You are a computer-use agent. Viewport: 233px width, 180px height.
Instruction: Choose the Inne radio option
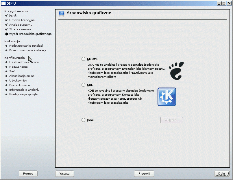(x=84, y=120)
